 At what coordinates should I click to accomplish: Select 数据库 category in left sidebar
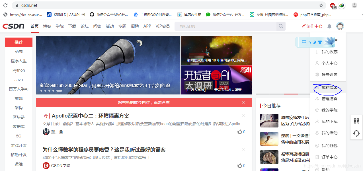pos(19,127)
